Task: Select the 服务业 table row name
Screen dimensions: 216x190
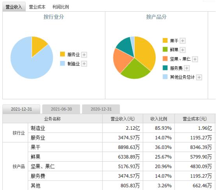Action: [x=38, y=138]
